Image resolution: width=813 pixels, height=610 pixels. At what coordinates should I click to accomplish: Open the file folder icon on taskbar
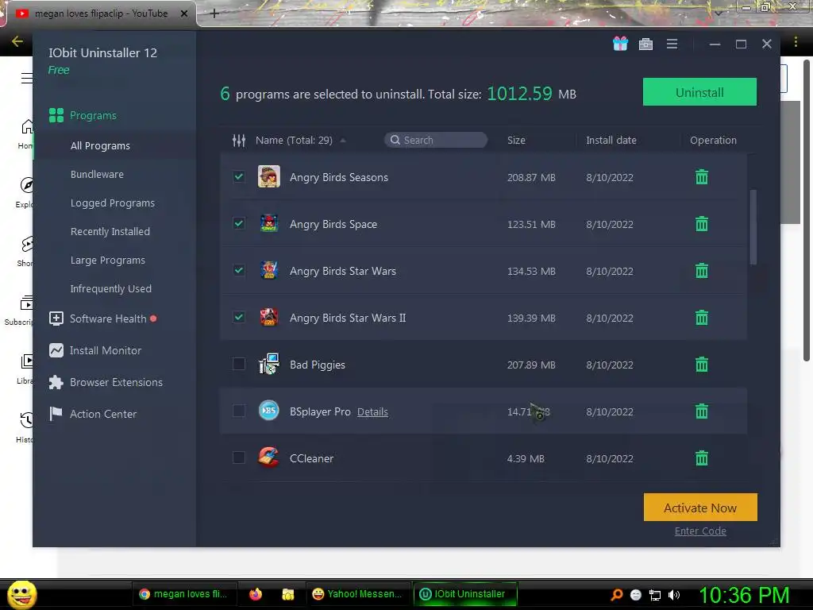coord(287,594)
